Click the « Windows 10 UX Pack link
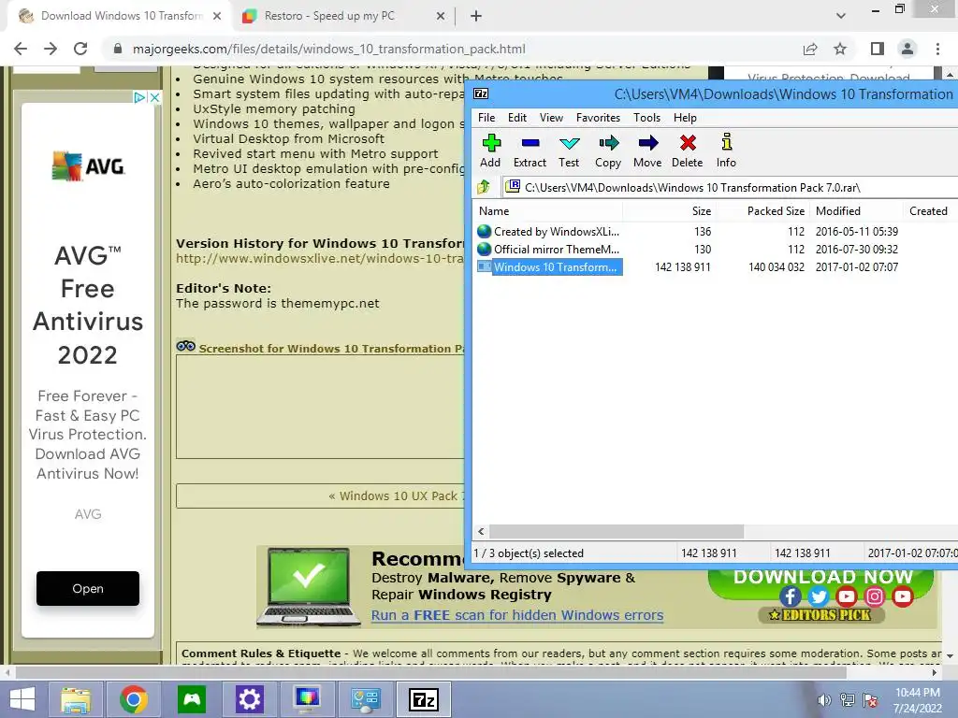The height and width of the screenshot is (718, 958). coord(396,495)
